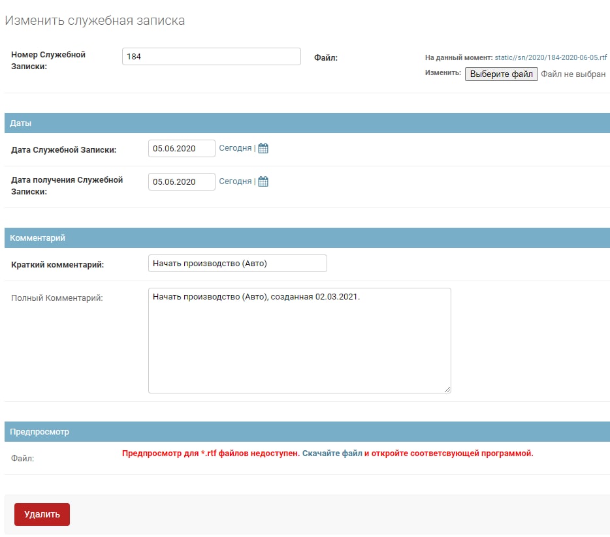The image size is (610, 537).
Task: Grab the textarea resize handle corner
Action: pos(447,390)
